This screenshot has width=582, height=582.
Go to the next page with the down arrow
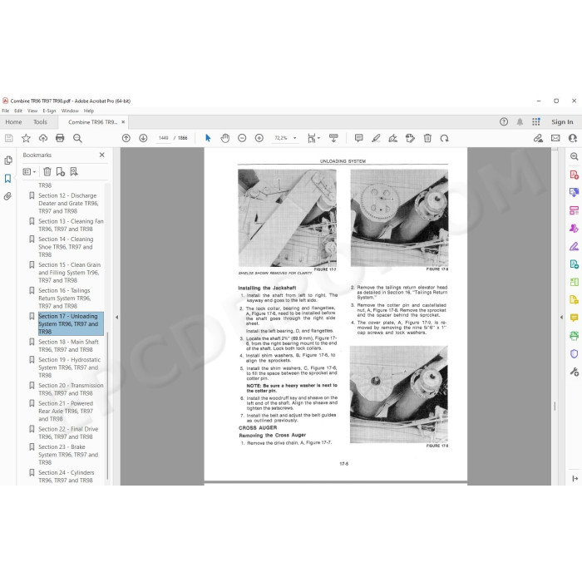[x=143, y=139]
